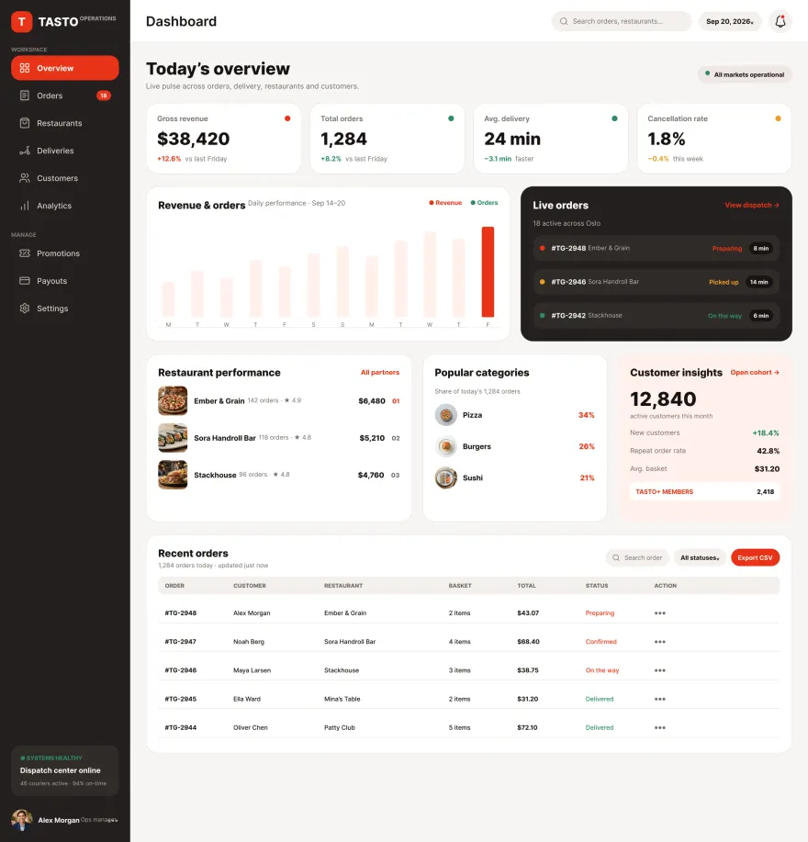Open Restaurants in the sidebar
The width and height of the screenshot is (808, 842).
click(65, 123)
